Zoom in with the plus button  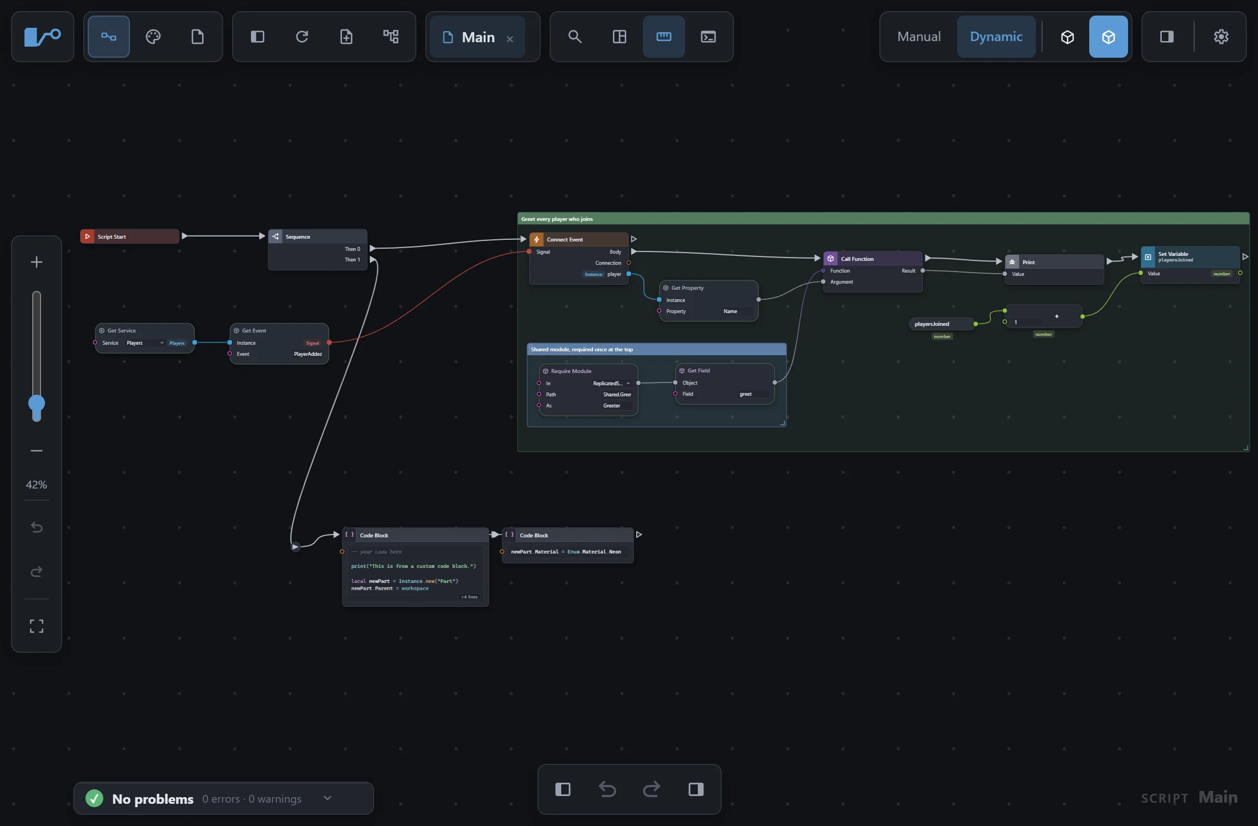tap(37, 262)
